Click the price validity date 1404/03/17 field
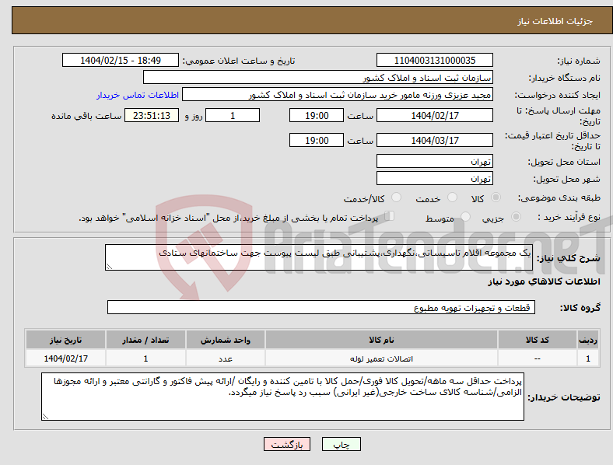The image size is (613, 465). pyautogui.click(x=435, y=140)
